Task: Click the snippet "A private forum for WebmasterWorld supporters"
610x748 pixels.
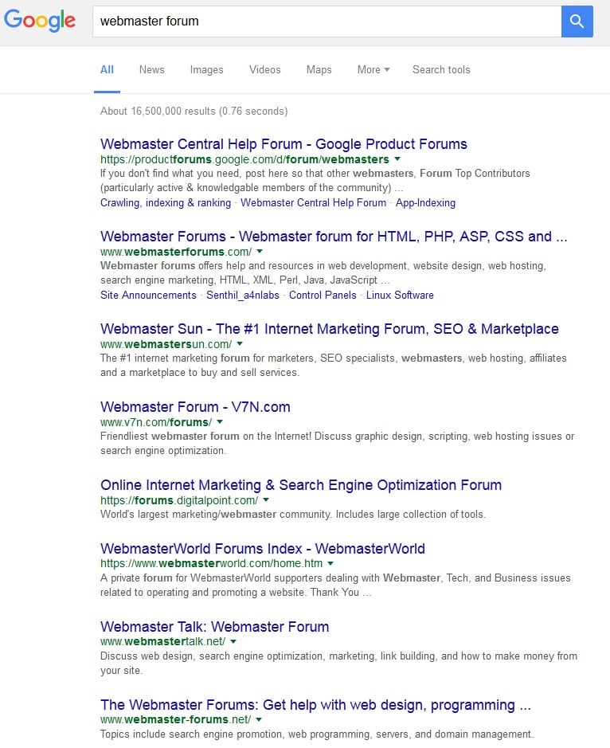Action: (x=335, y=585)
